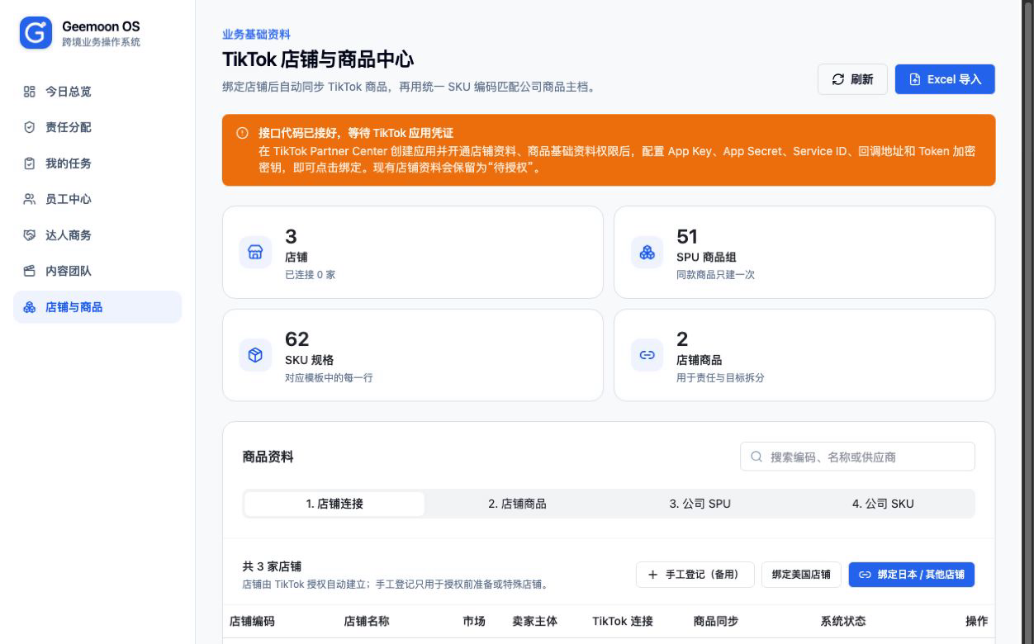Click the search magnifier icon
1034x644 pixels.
pyautogui.click(x=757, y=457)
